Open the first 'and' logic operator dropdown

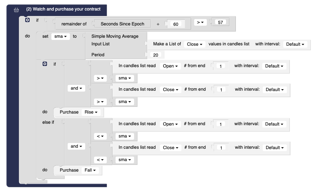point(76,88)
